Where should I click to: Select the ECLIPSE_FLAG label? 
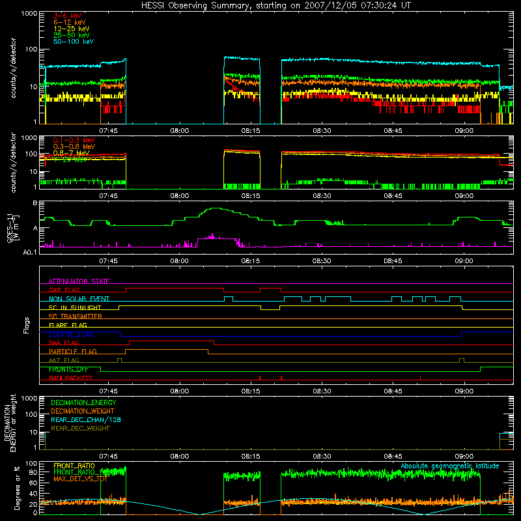pos(71,334)
